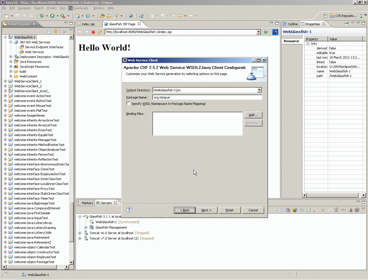This screenshot has height=280, width=368.
Task: Click Project Explorer vertical scrollbar down arrow
Action: pos(71,262)
